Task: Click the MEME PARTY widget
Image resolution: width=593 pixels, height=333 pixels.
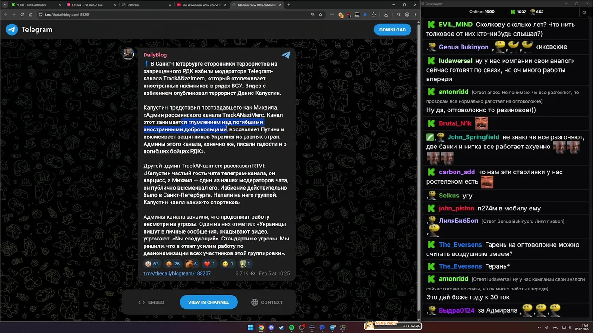Action: [392, 326]
